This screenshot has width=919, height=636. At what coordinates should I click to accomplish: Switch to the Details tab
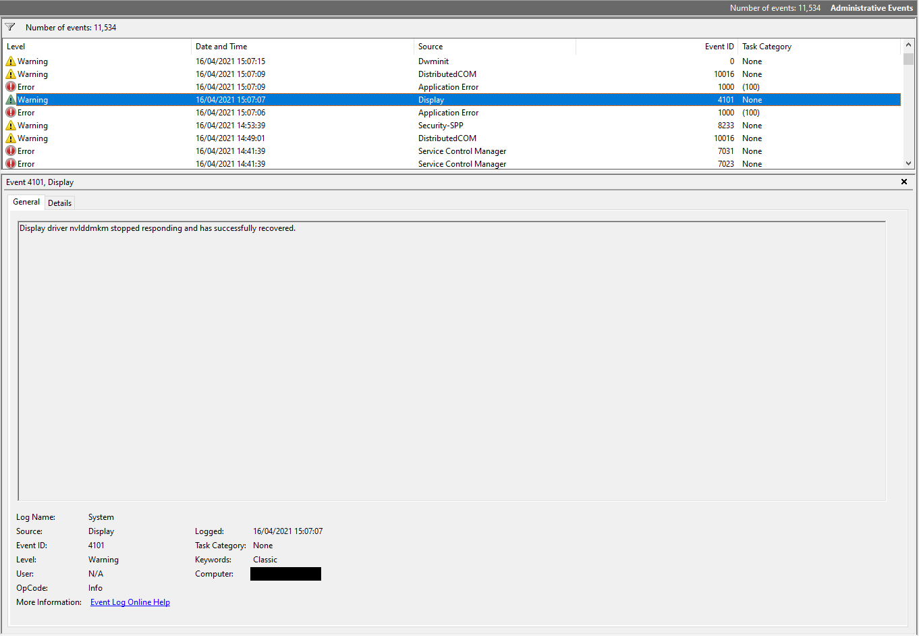pos(59,203)
